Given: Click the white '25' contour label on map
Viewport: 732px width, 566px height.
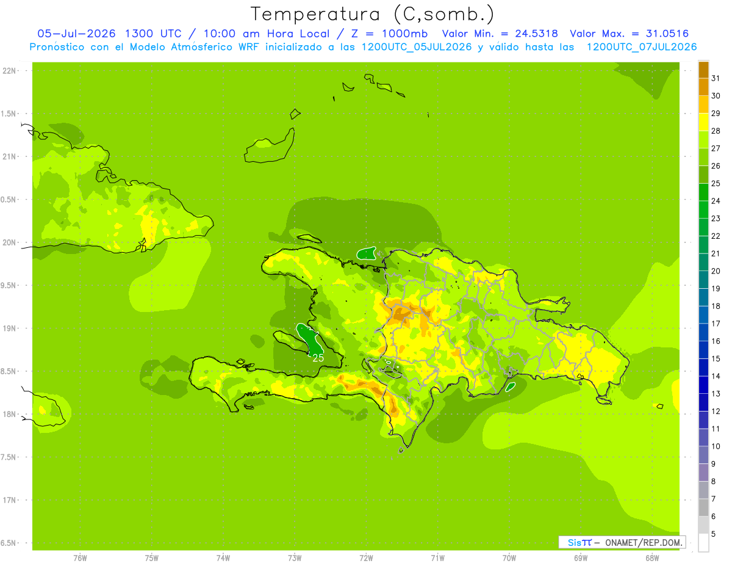Looking at the screenshot, I should click(x=318, y=358).
